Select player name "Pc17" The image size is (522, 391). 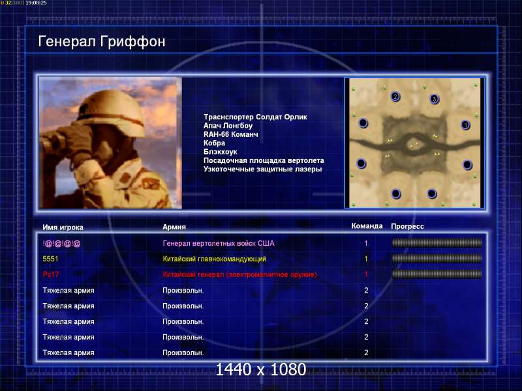[51, 274]
